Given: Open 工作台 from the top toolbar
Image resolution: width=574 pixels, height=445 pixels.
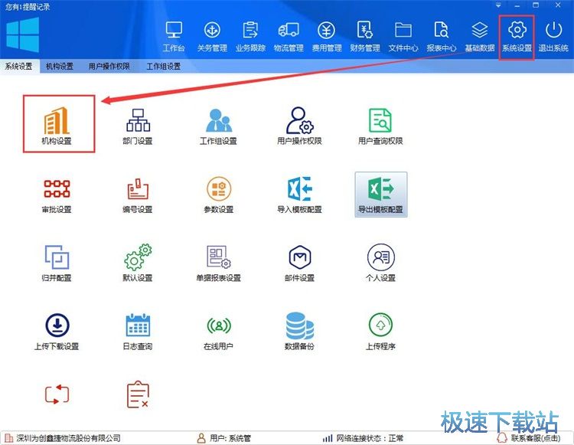Looking at the screenshot, I should point(174,37).
